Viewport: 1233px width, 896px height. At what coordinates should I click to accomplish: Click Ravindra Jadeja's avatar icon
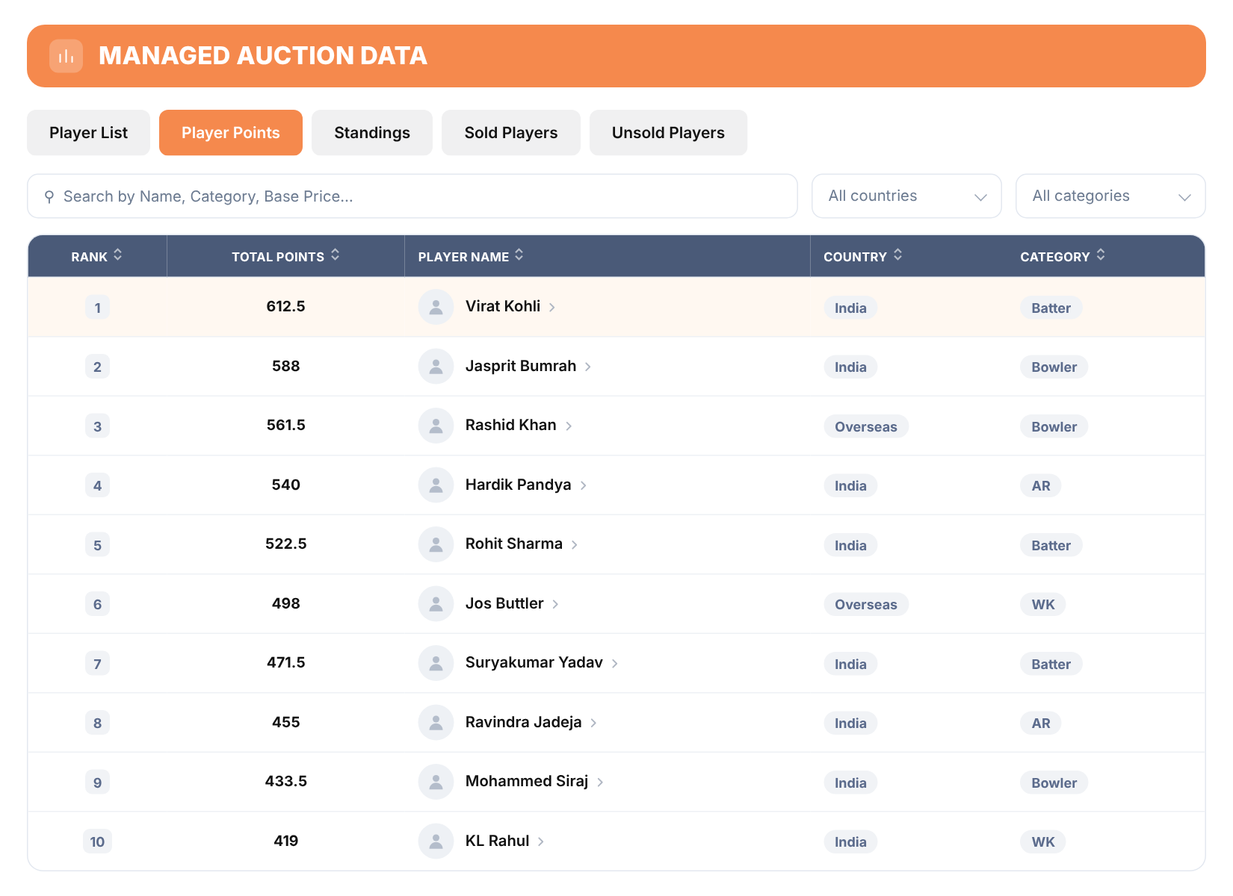point(436,723)
